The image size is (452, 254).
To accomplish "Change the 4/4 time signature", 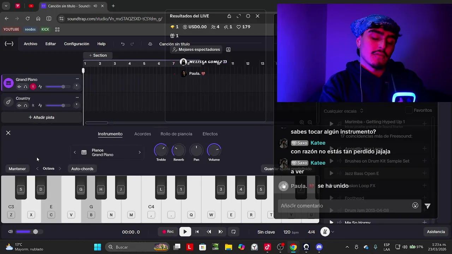I will click(x=311, y=232).
